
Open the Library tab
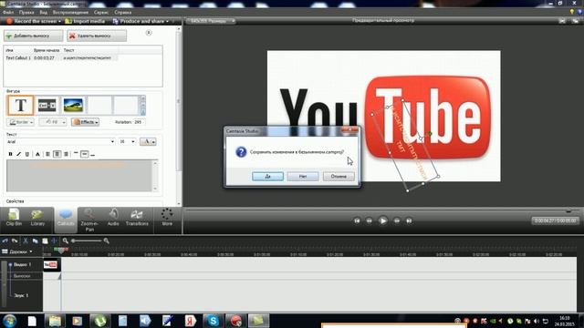pyautogui.click(x=37, y=218)
